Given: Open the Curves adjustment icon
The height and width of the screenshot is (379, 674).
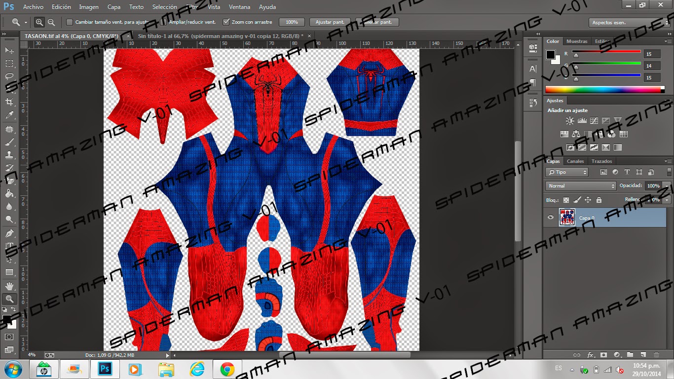Looking at the screenshot, I should pyautogui.click(x=594, y=120).
